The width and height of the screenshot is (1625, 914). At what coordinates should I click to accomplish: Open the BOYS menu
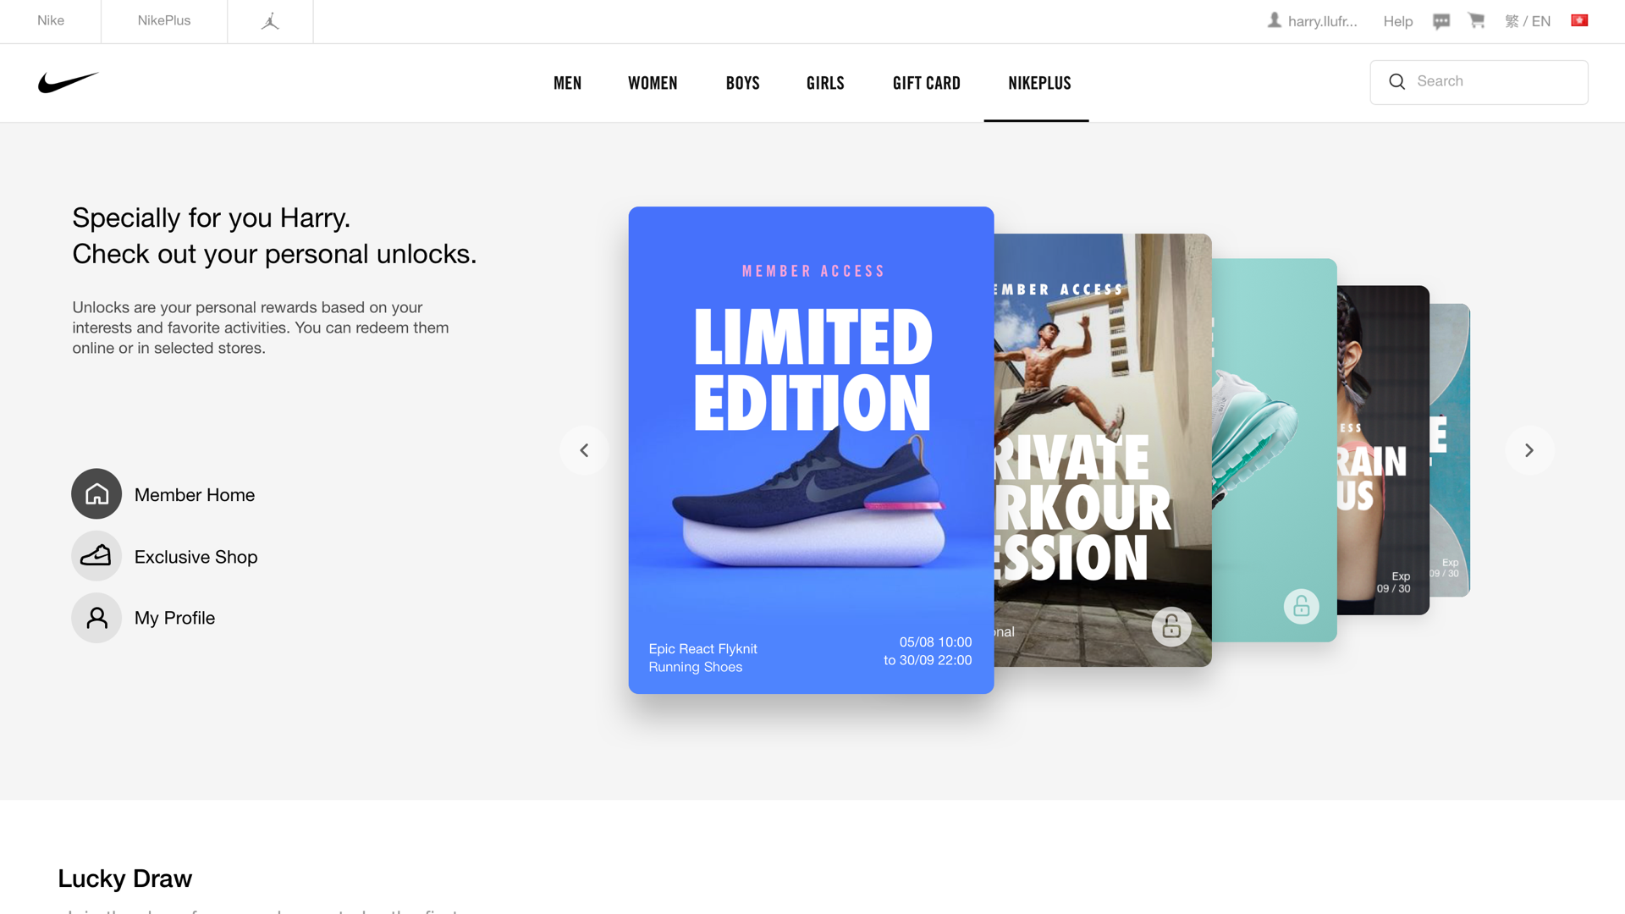click(x=743, y=83)
